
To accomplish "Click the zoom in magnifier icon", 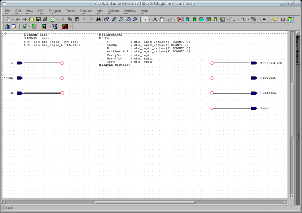I will pos(114,19).
